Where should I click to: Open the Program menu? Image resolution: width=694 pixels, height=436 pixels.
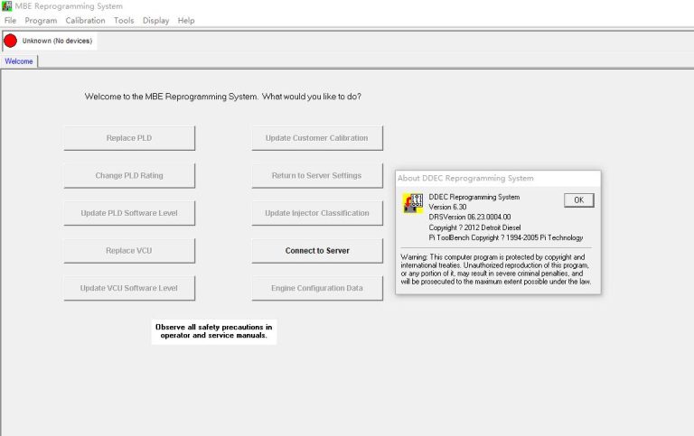pos(41,20)
